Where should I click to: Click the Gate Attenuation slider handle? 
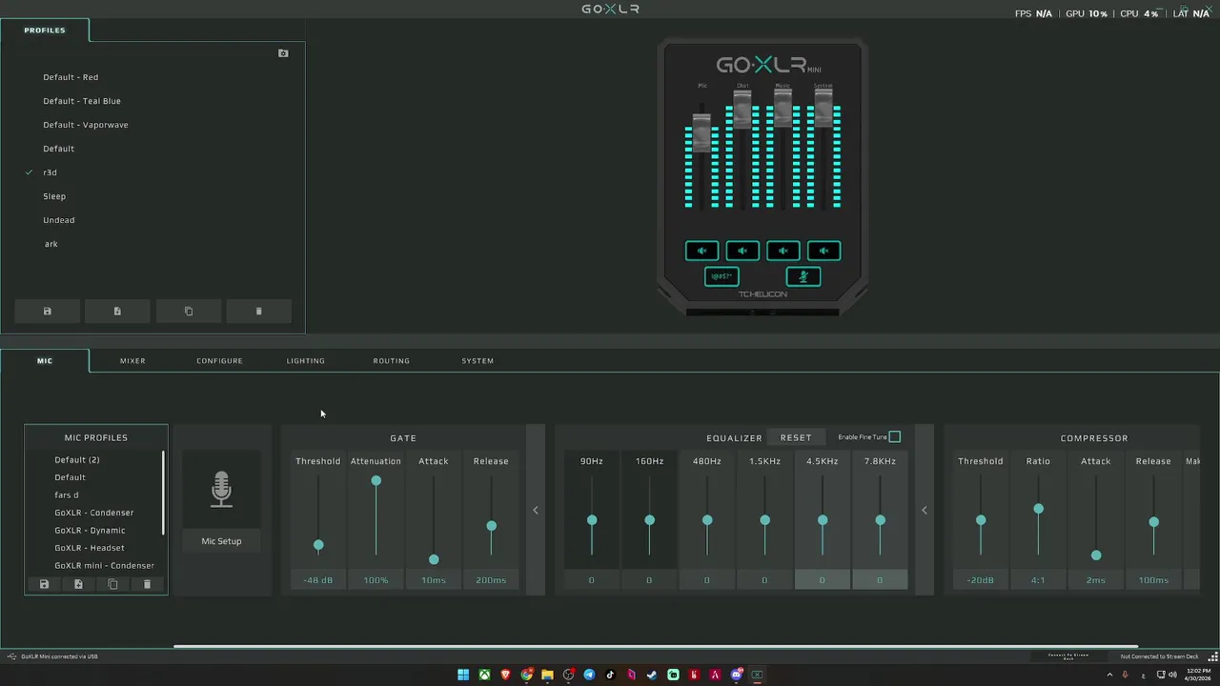tap(376, 480)
